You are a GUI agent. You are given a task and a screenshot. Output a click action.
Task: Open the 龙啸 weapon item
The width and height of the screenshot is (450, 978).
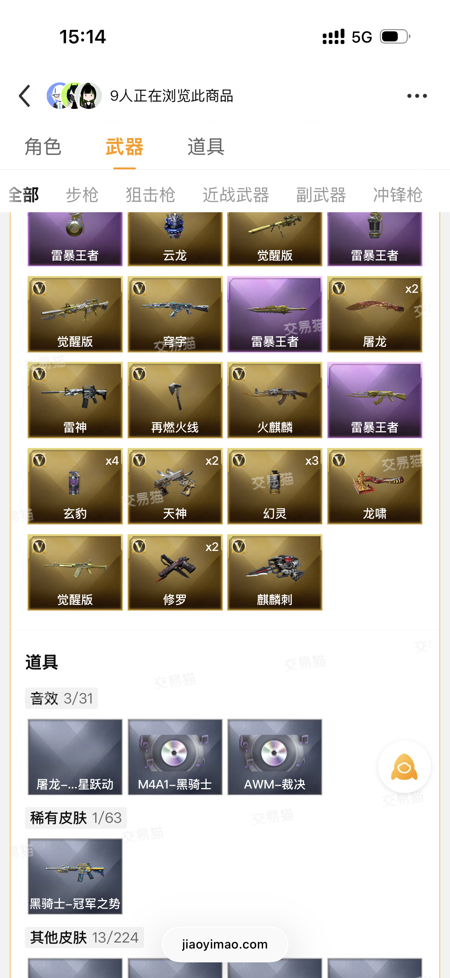[x=374, y=486]
